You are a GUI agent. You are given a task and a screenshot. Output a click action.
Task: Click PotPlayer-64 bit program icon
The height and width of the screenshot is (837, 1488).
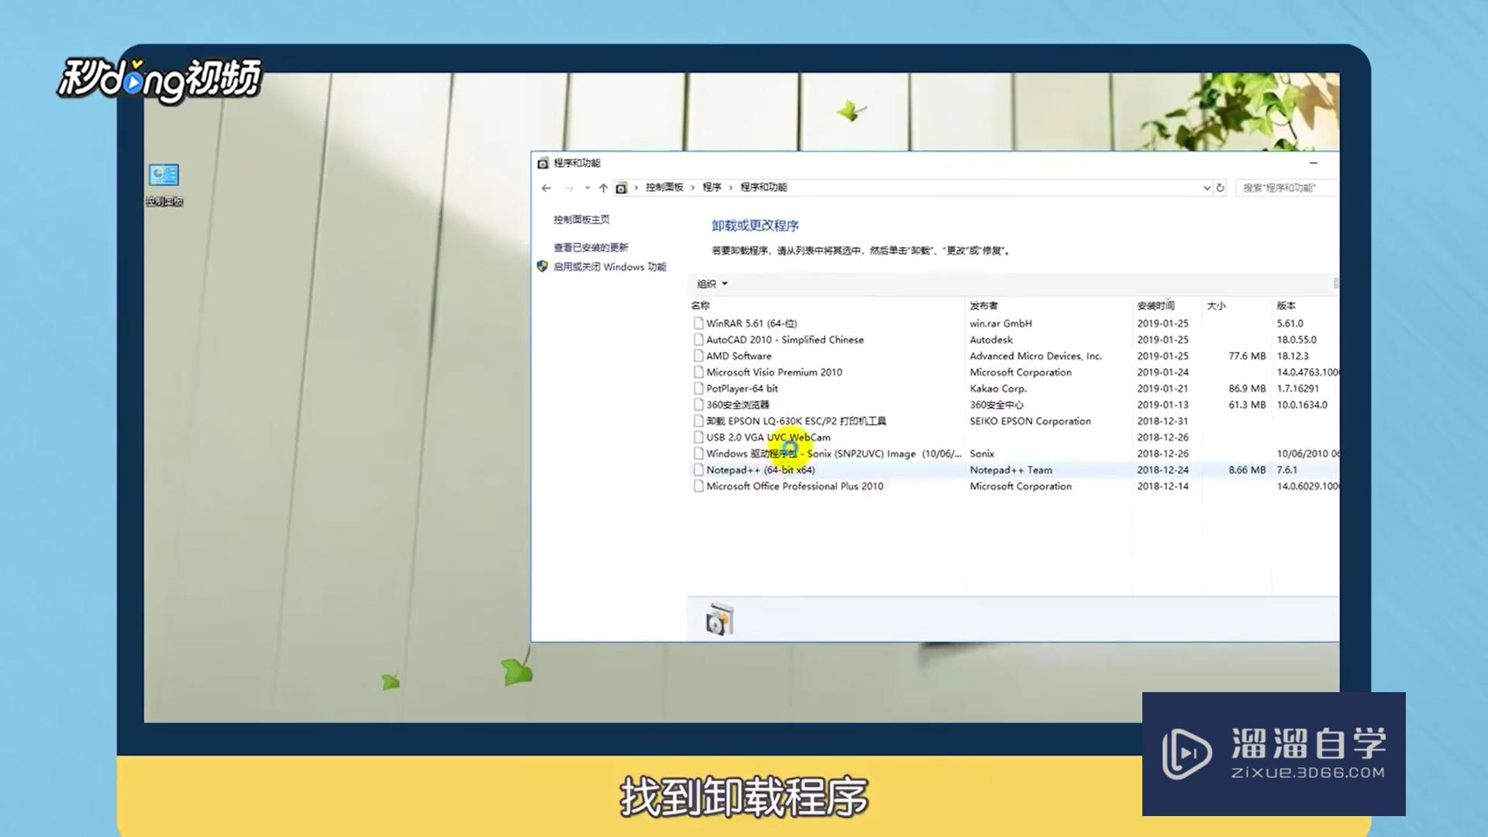(698, 388)
